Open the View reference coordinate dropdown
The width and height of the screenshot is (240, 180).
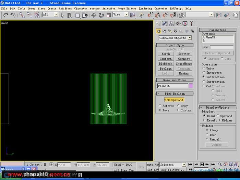point(120,14)
